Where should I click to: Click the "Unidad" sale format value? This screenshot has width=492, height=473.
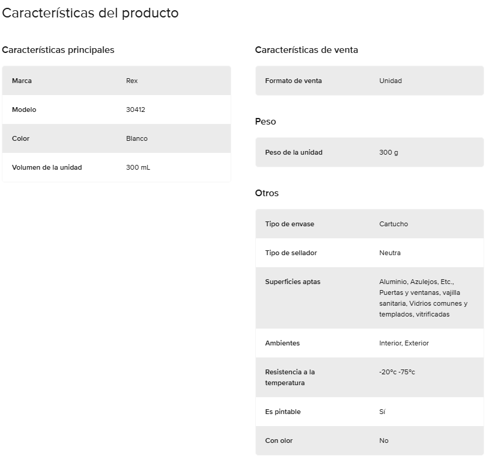[x=390, y=81]
